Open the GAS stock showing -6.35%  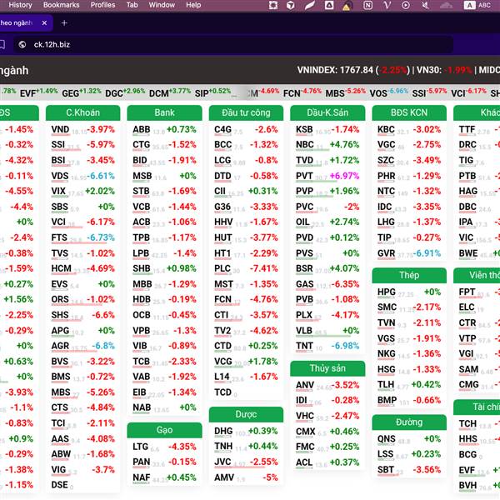pos(327,284)
